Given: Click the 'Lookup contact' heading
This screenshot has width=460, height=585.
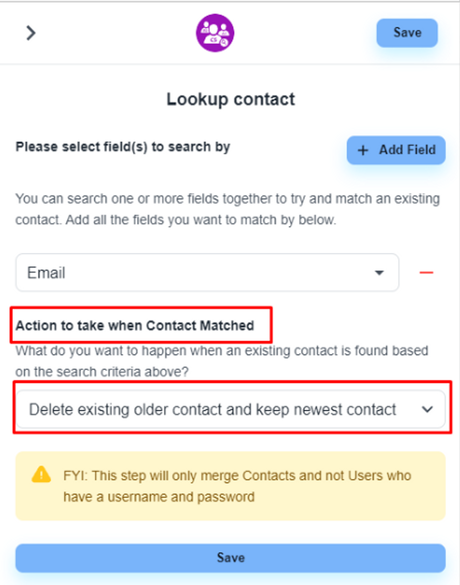Looking at the screenshot, I should pyautogui.click(x=231, y=99).
